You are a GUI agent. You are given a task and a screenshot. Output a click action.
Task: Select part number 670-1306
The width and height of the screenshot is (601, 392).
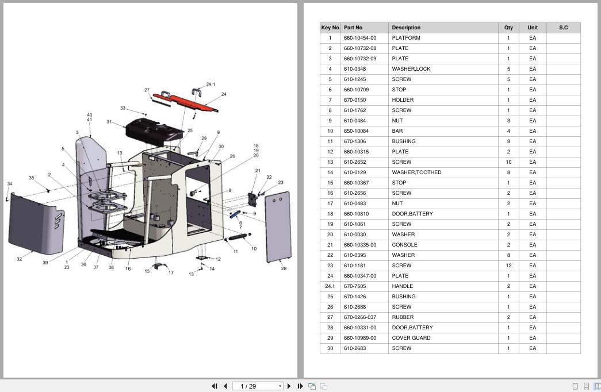tap(355, 141)
